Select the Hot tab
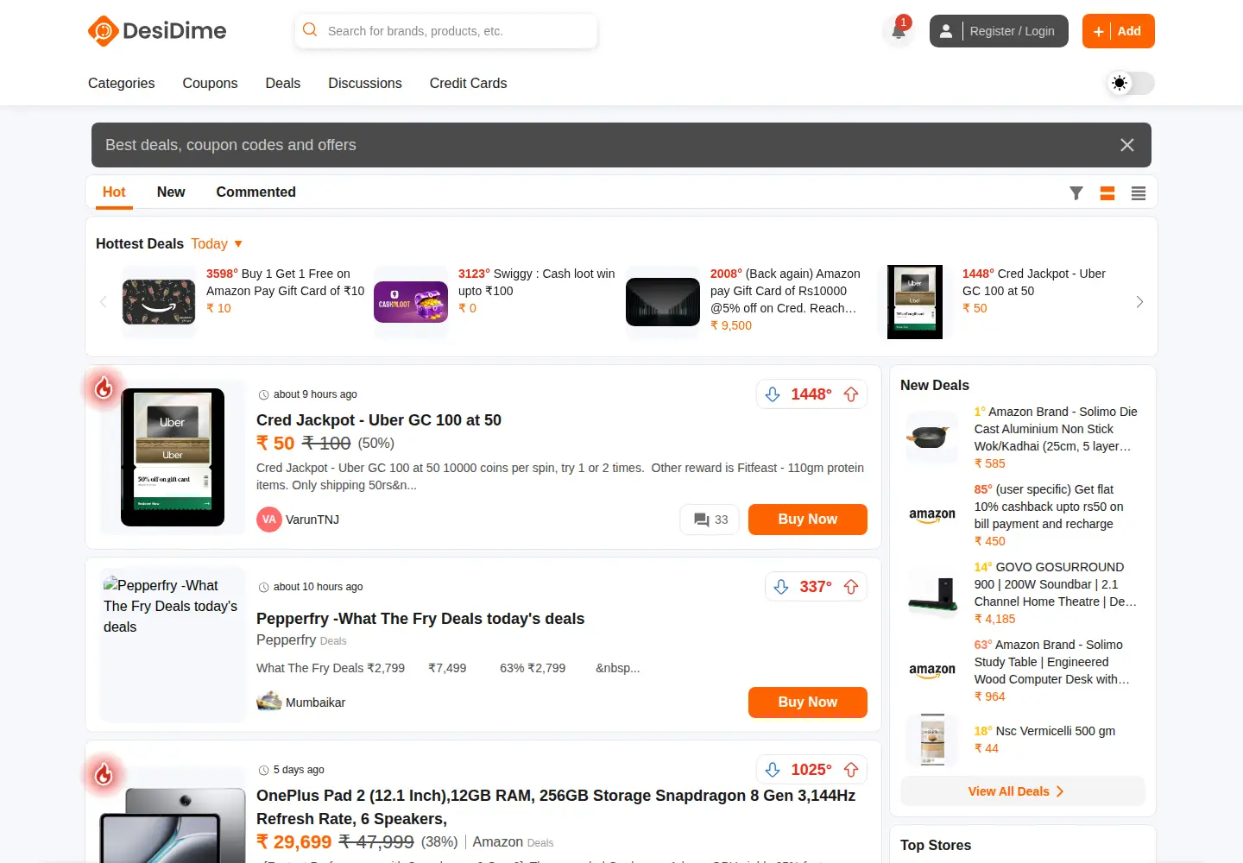Screen dimensions: 1243x863 click(114, 192)
